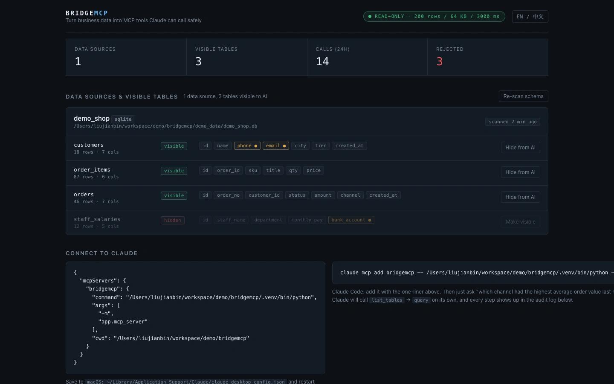Click the created_at tag in customers row
Viewport: 614px width, 384px height.
pos(350,146)
